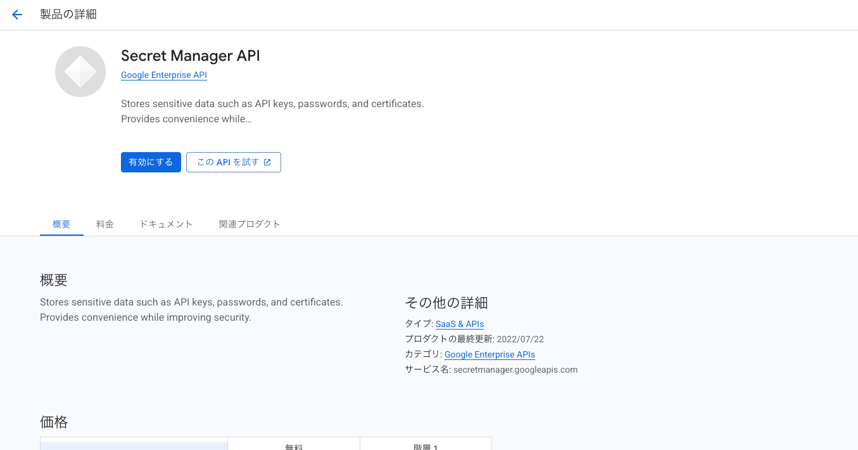The height and width of the screenshot is (450, 858).
Task: Click the last updated date 2022/07/22
Action: tap(520, 339)
